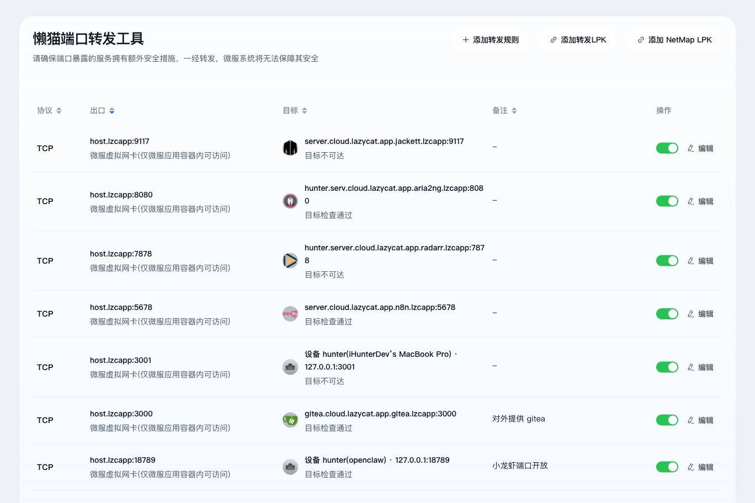The width and height of the screenshot is (755, 503).
Task: Click the Aria2NG app icon
Action: click(290, 201)
